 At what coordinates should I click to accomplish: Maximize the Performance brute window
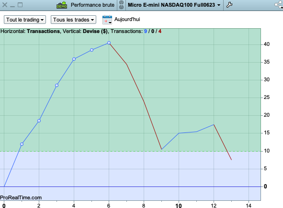coord(20,5)
